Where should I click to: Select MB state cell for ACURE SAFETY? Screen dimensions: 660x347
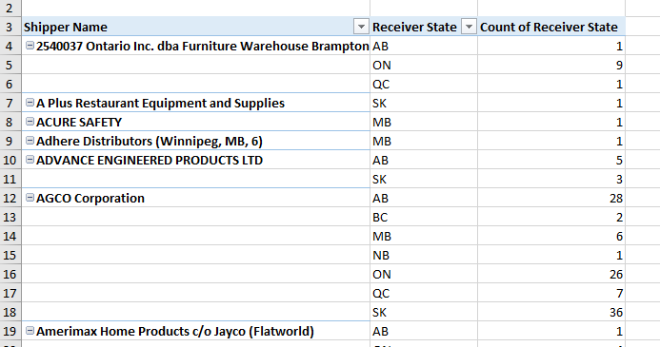[424, 122]
